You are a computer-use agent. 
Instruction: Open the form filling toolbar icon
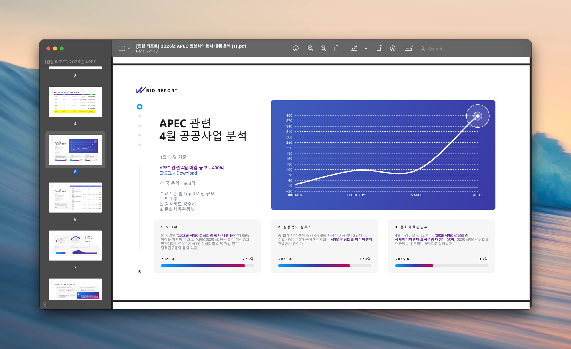point(409,48)
